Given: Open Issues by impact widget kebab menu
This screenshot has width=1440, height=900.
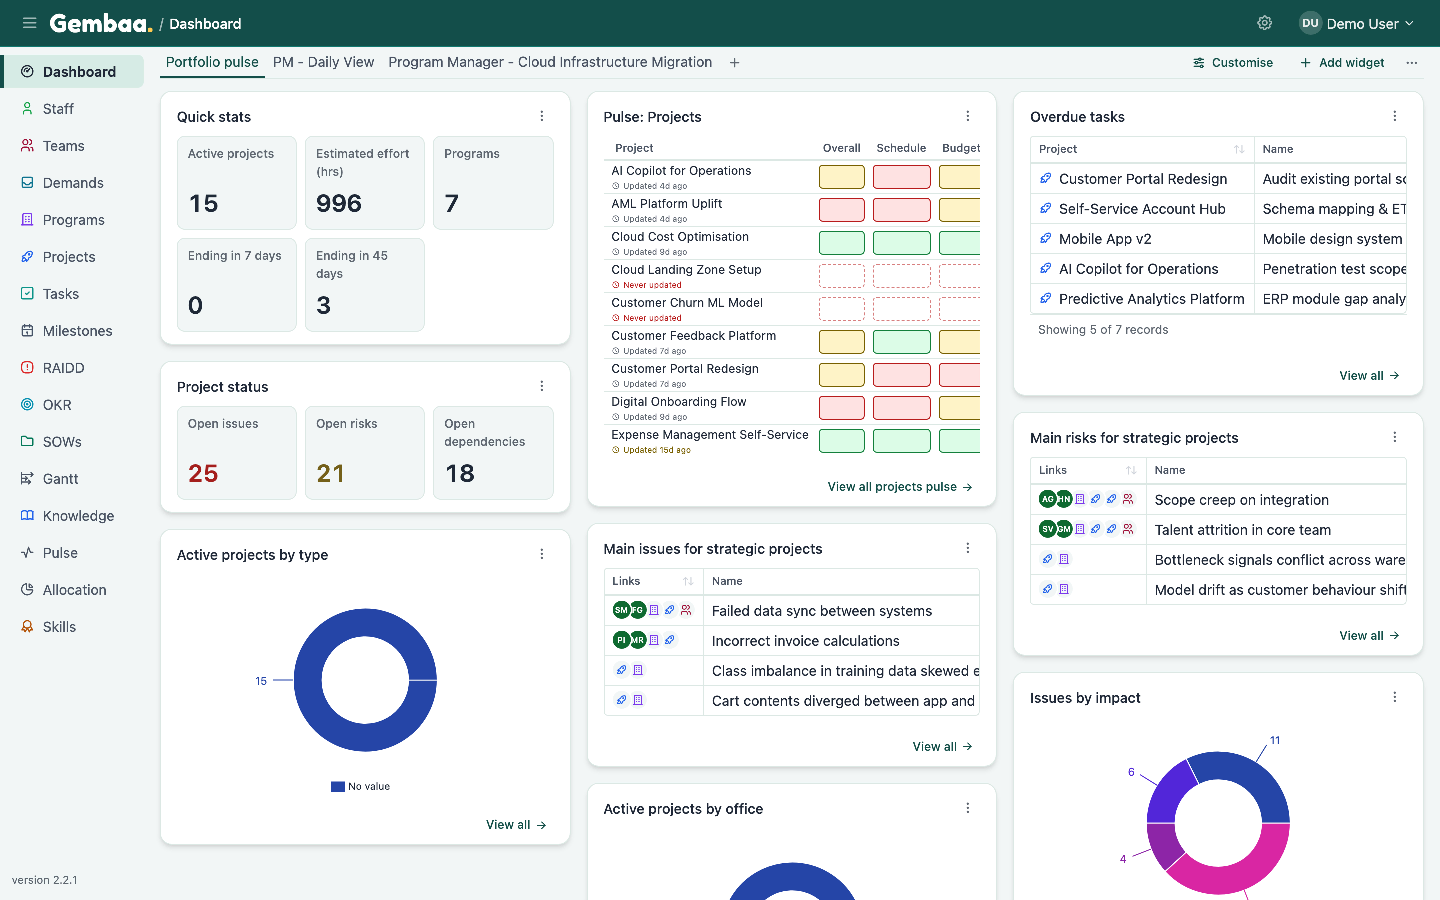Looking at the screenshot, I should pos(1394,697).
